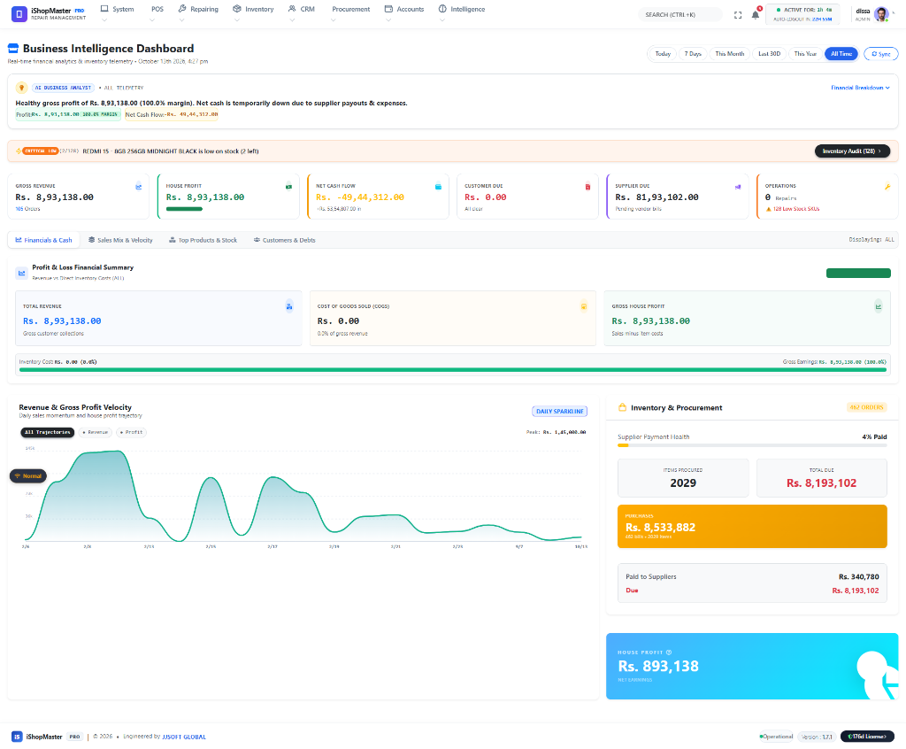Click the AI analyst lightbulb icon

pos(21,88)
